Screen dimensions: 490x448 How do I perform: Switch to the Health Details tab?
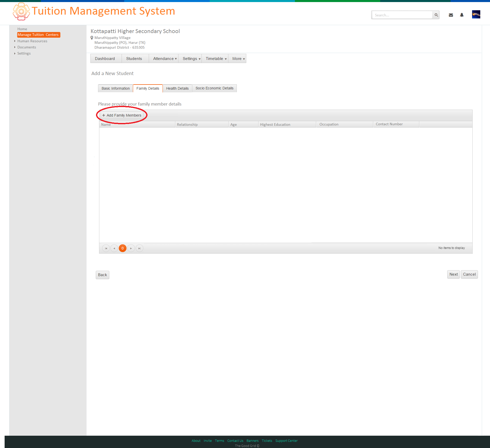point(177,88)
